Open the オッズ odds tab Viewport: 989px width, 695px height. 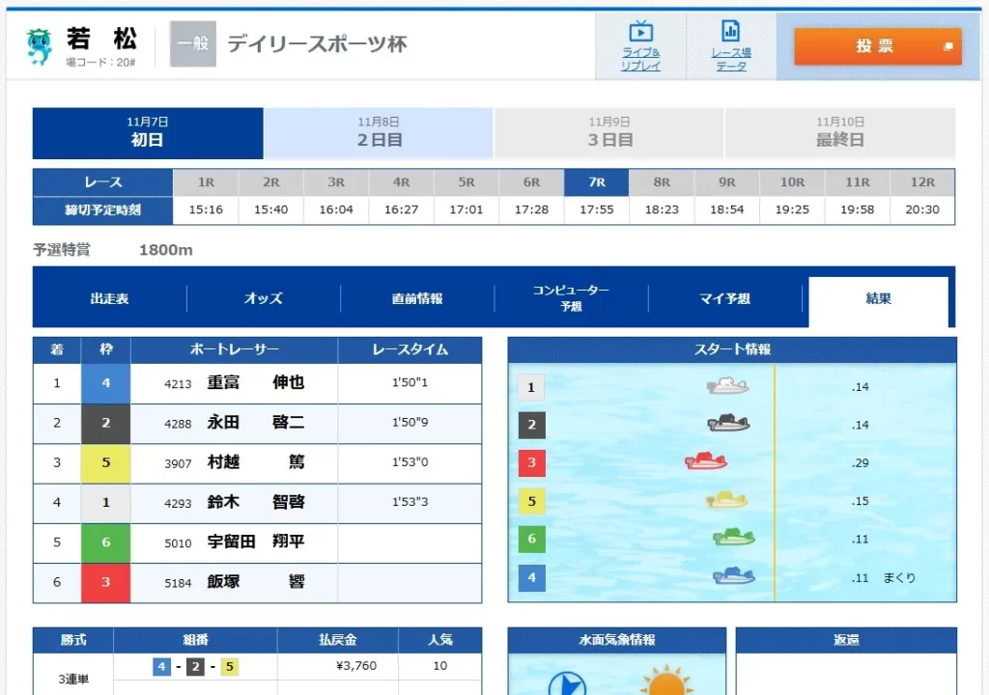point(263,299)
